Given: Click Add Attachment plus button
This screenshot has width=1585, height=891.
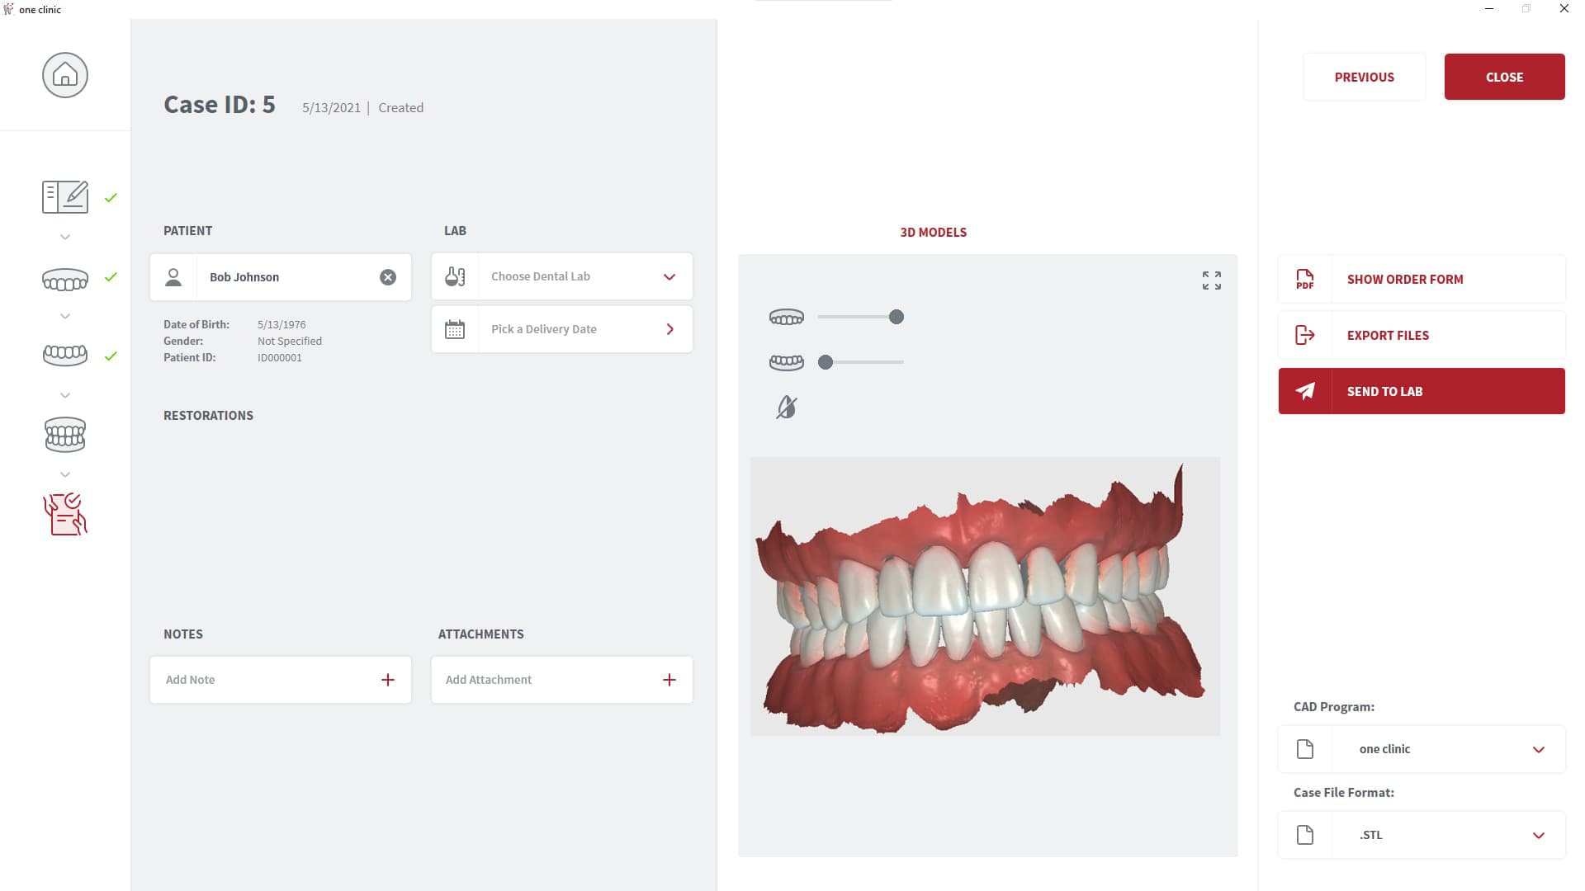Looking at the screenshot, I should coord(669,679).
